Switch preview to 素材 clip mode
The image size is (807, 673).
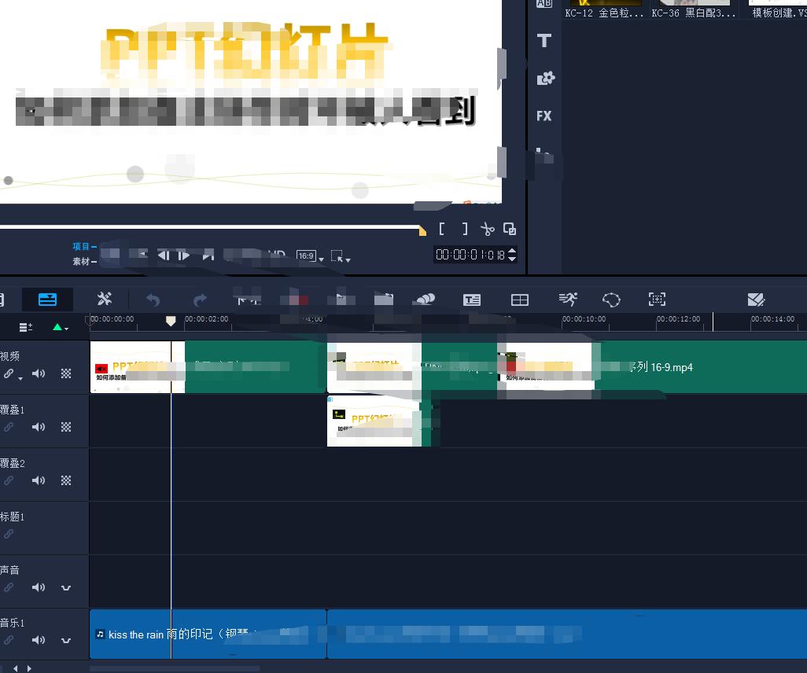pyautogui.click(x=81, y=261)
